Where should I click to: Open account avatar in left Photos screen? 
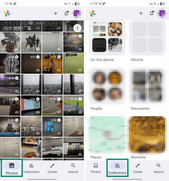77,13
